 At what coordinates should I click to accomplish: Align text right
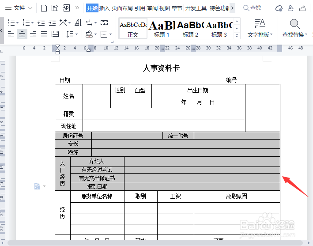point(33,34)
